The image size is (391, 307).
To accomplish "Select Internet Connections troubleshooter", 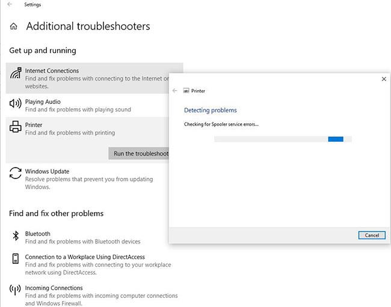I will pyautogui.click(x=94, y=78).
